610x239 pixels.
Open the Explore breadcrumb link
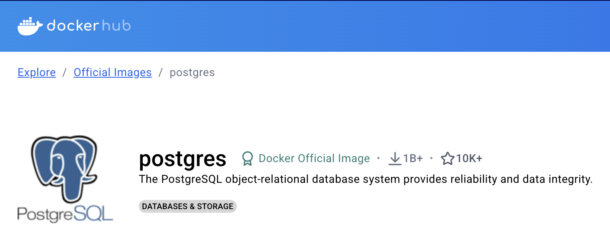[x=37, y=72]
